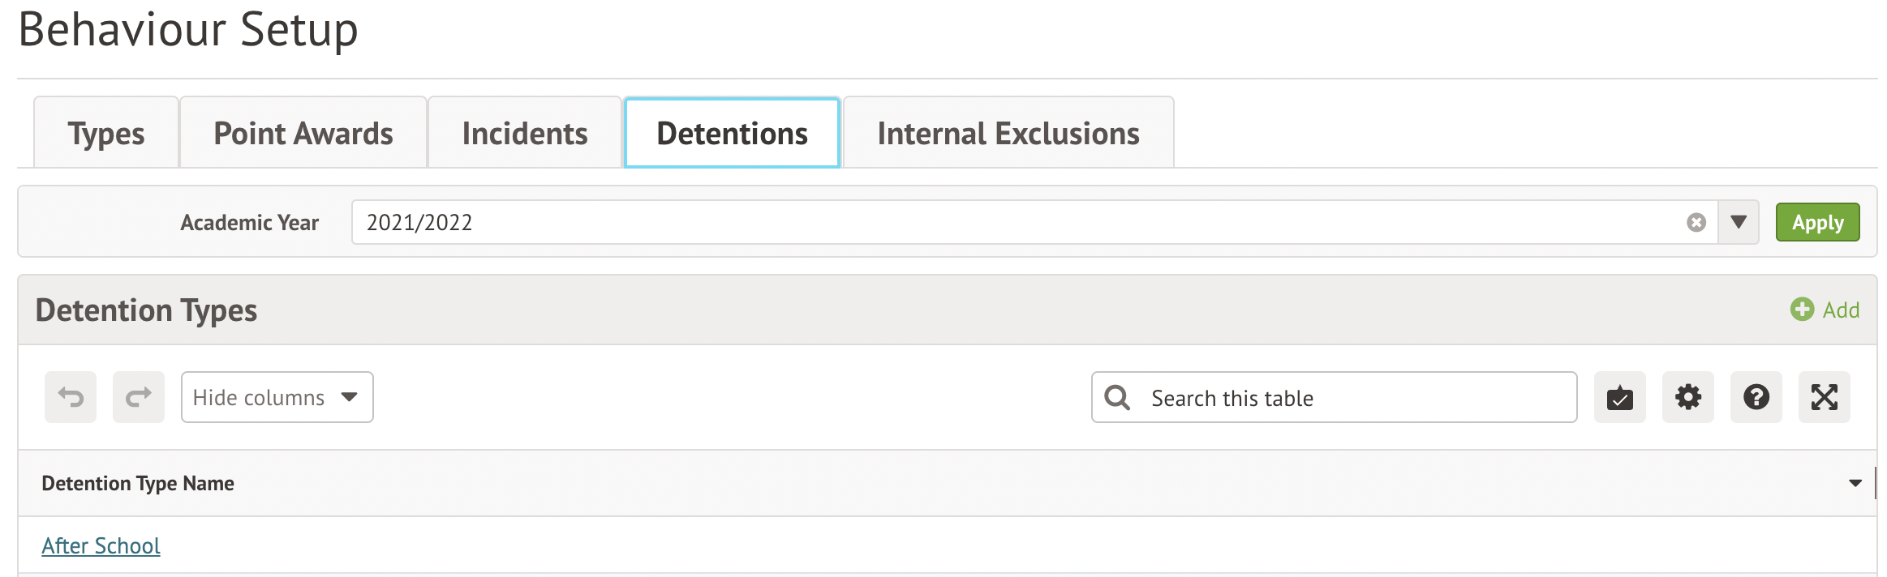
Task: Switch to the Types tab
Action: click(x=106, y=133)
